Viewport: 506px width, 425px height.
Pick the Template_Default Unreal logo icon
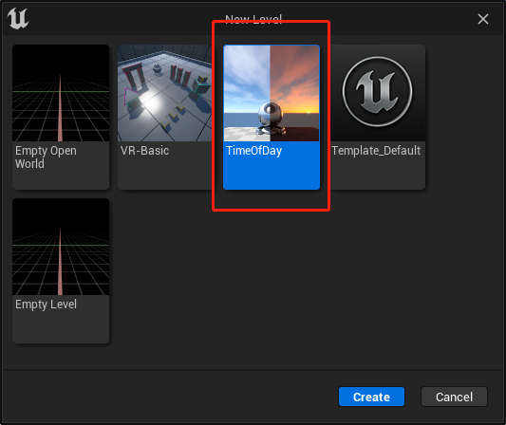[377, 92]
